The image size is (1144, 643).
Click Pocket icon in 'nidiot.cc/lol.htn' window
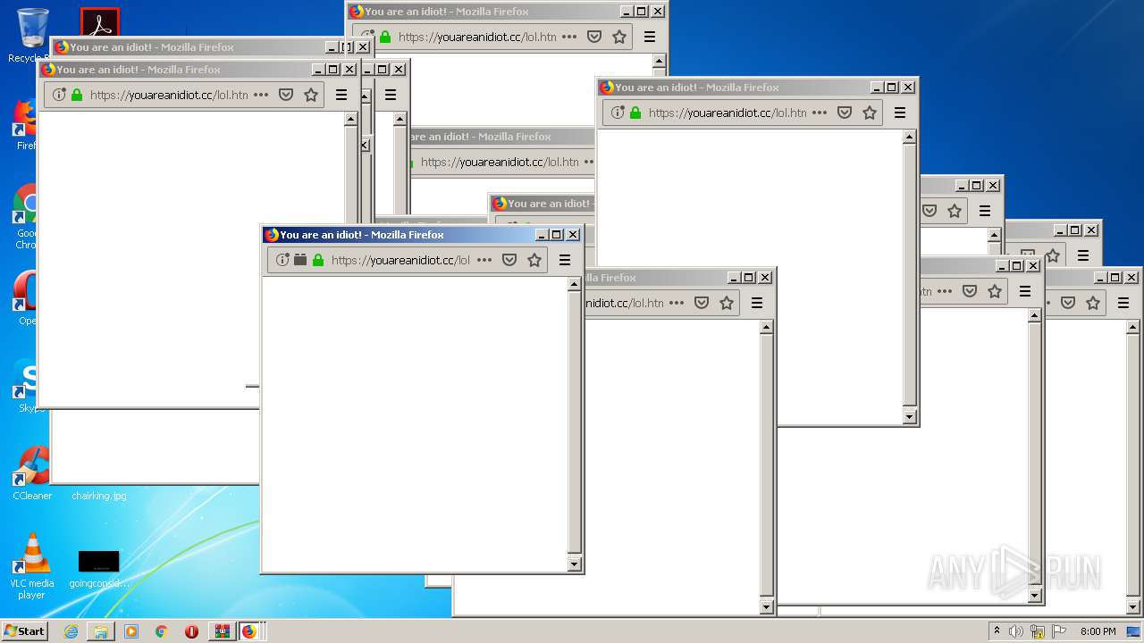[x=702, y=303]
